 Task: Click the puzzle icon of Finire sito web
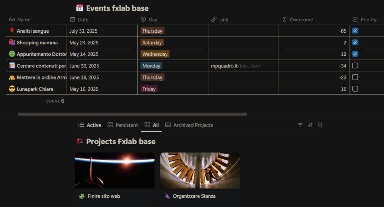coord(82,196)
